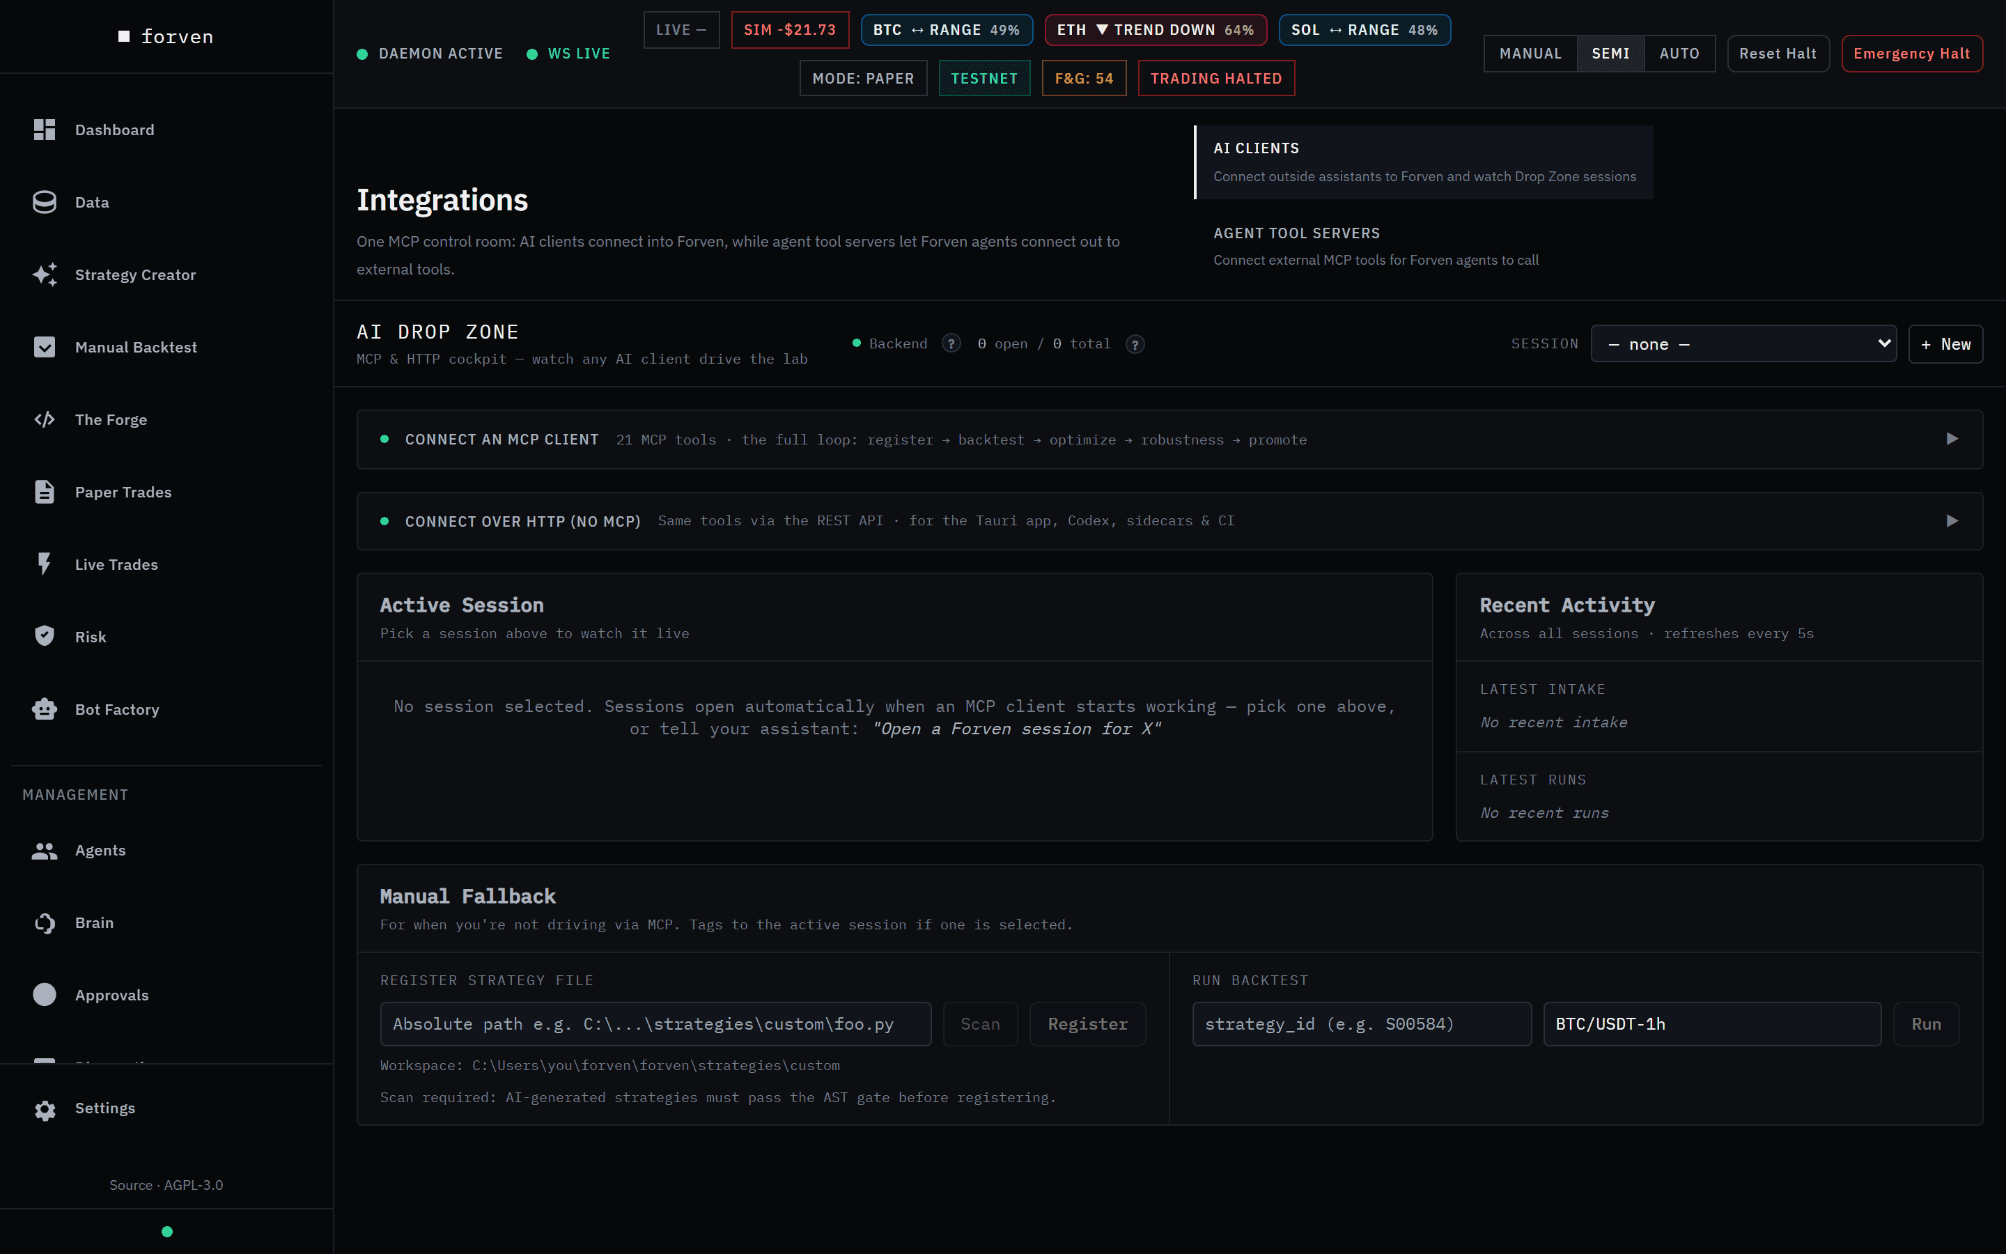The image size is (2006, 1254).
Task: Open Strategy Creator sparkle icon
Action: [x=44, y=274]
